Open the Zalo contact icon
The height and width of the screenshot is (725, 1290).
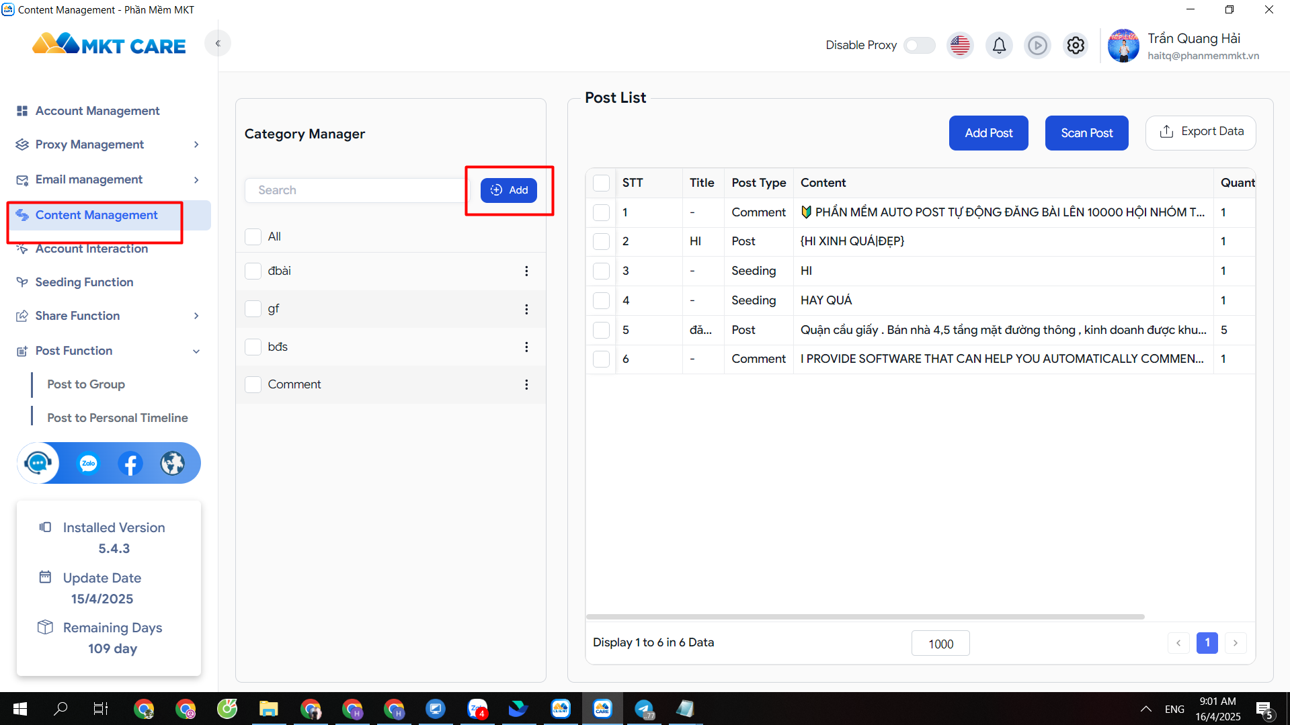point(88,463)
